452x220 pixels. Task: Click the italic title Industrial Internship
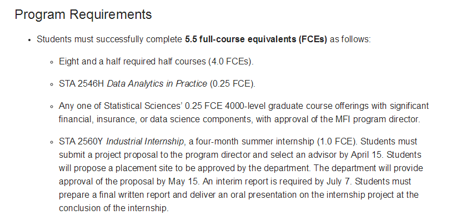[x=145, y=142]
